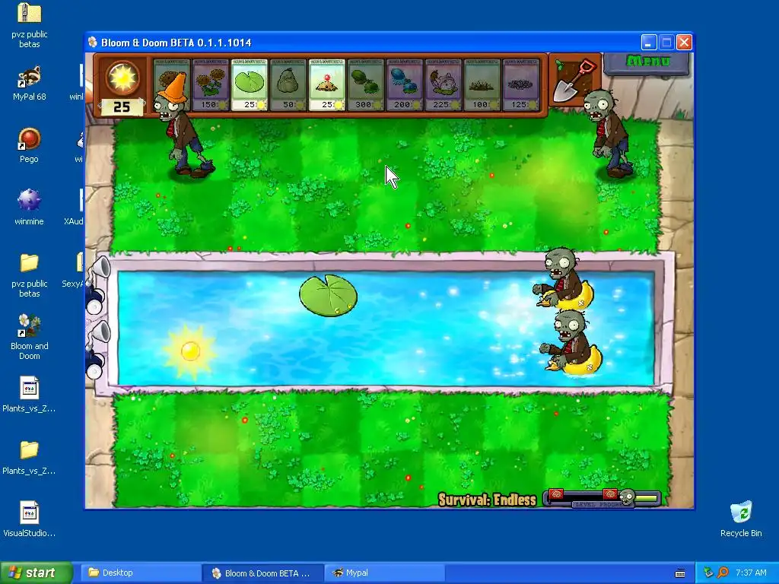Click the keyboard icon in the taskbar
The image size is (779, 584).
[x=680, y=573]
